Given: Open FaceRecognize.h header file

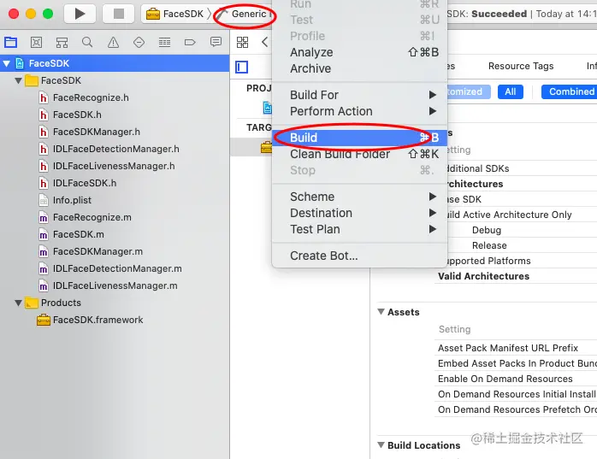Looking at the screenshot, I should click(91, 97).
